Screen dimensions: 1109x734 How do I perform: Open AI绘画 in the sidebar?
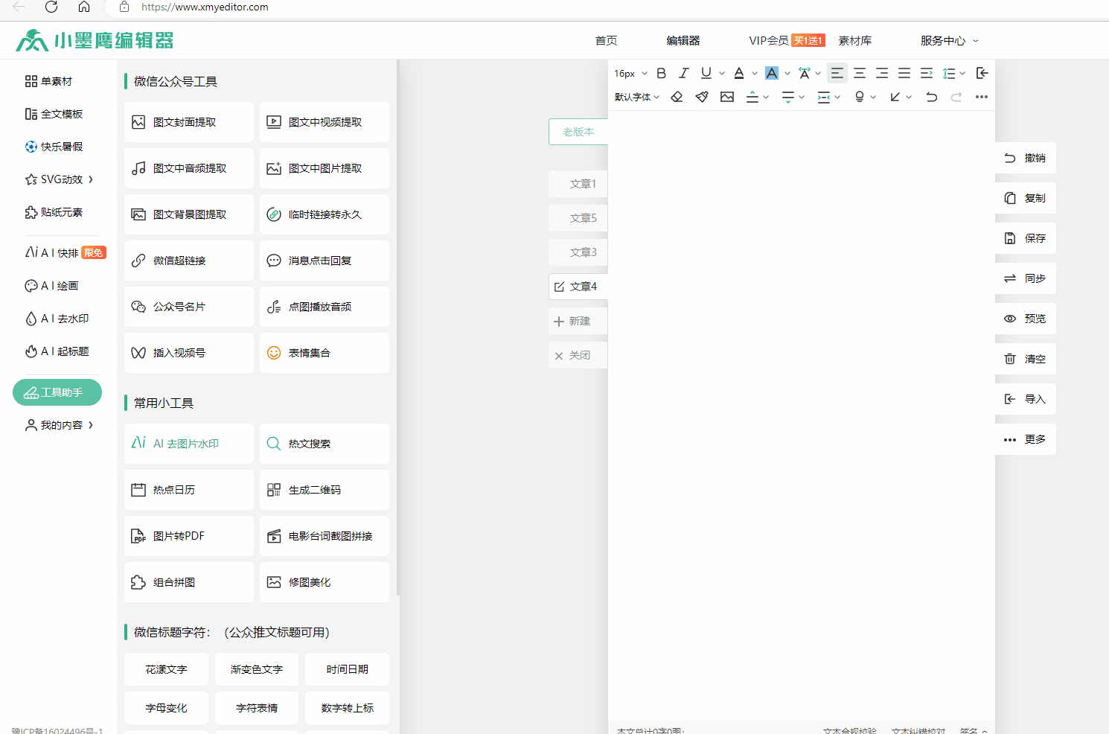pyautogui.click(x=51, y=286)
